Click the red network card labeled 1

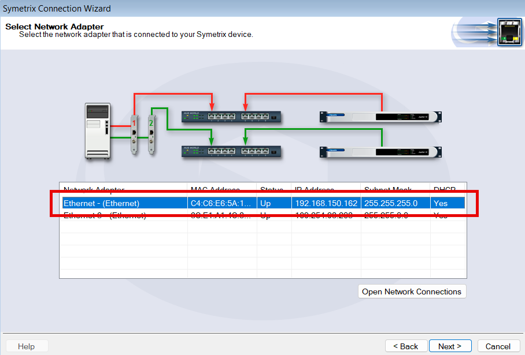pos(134,134)
